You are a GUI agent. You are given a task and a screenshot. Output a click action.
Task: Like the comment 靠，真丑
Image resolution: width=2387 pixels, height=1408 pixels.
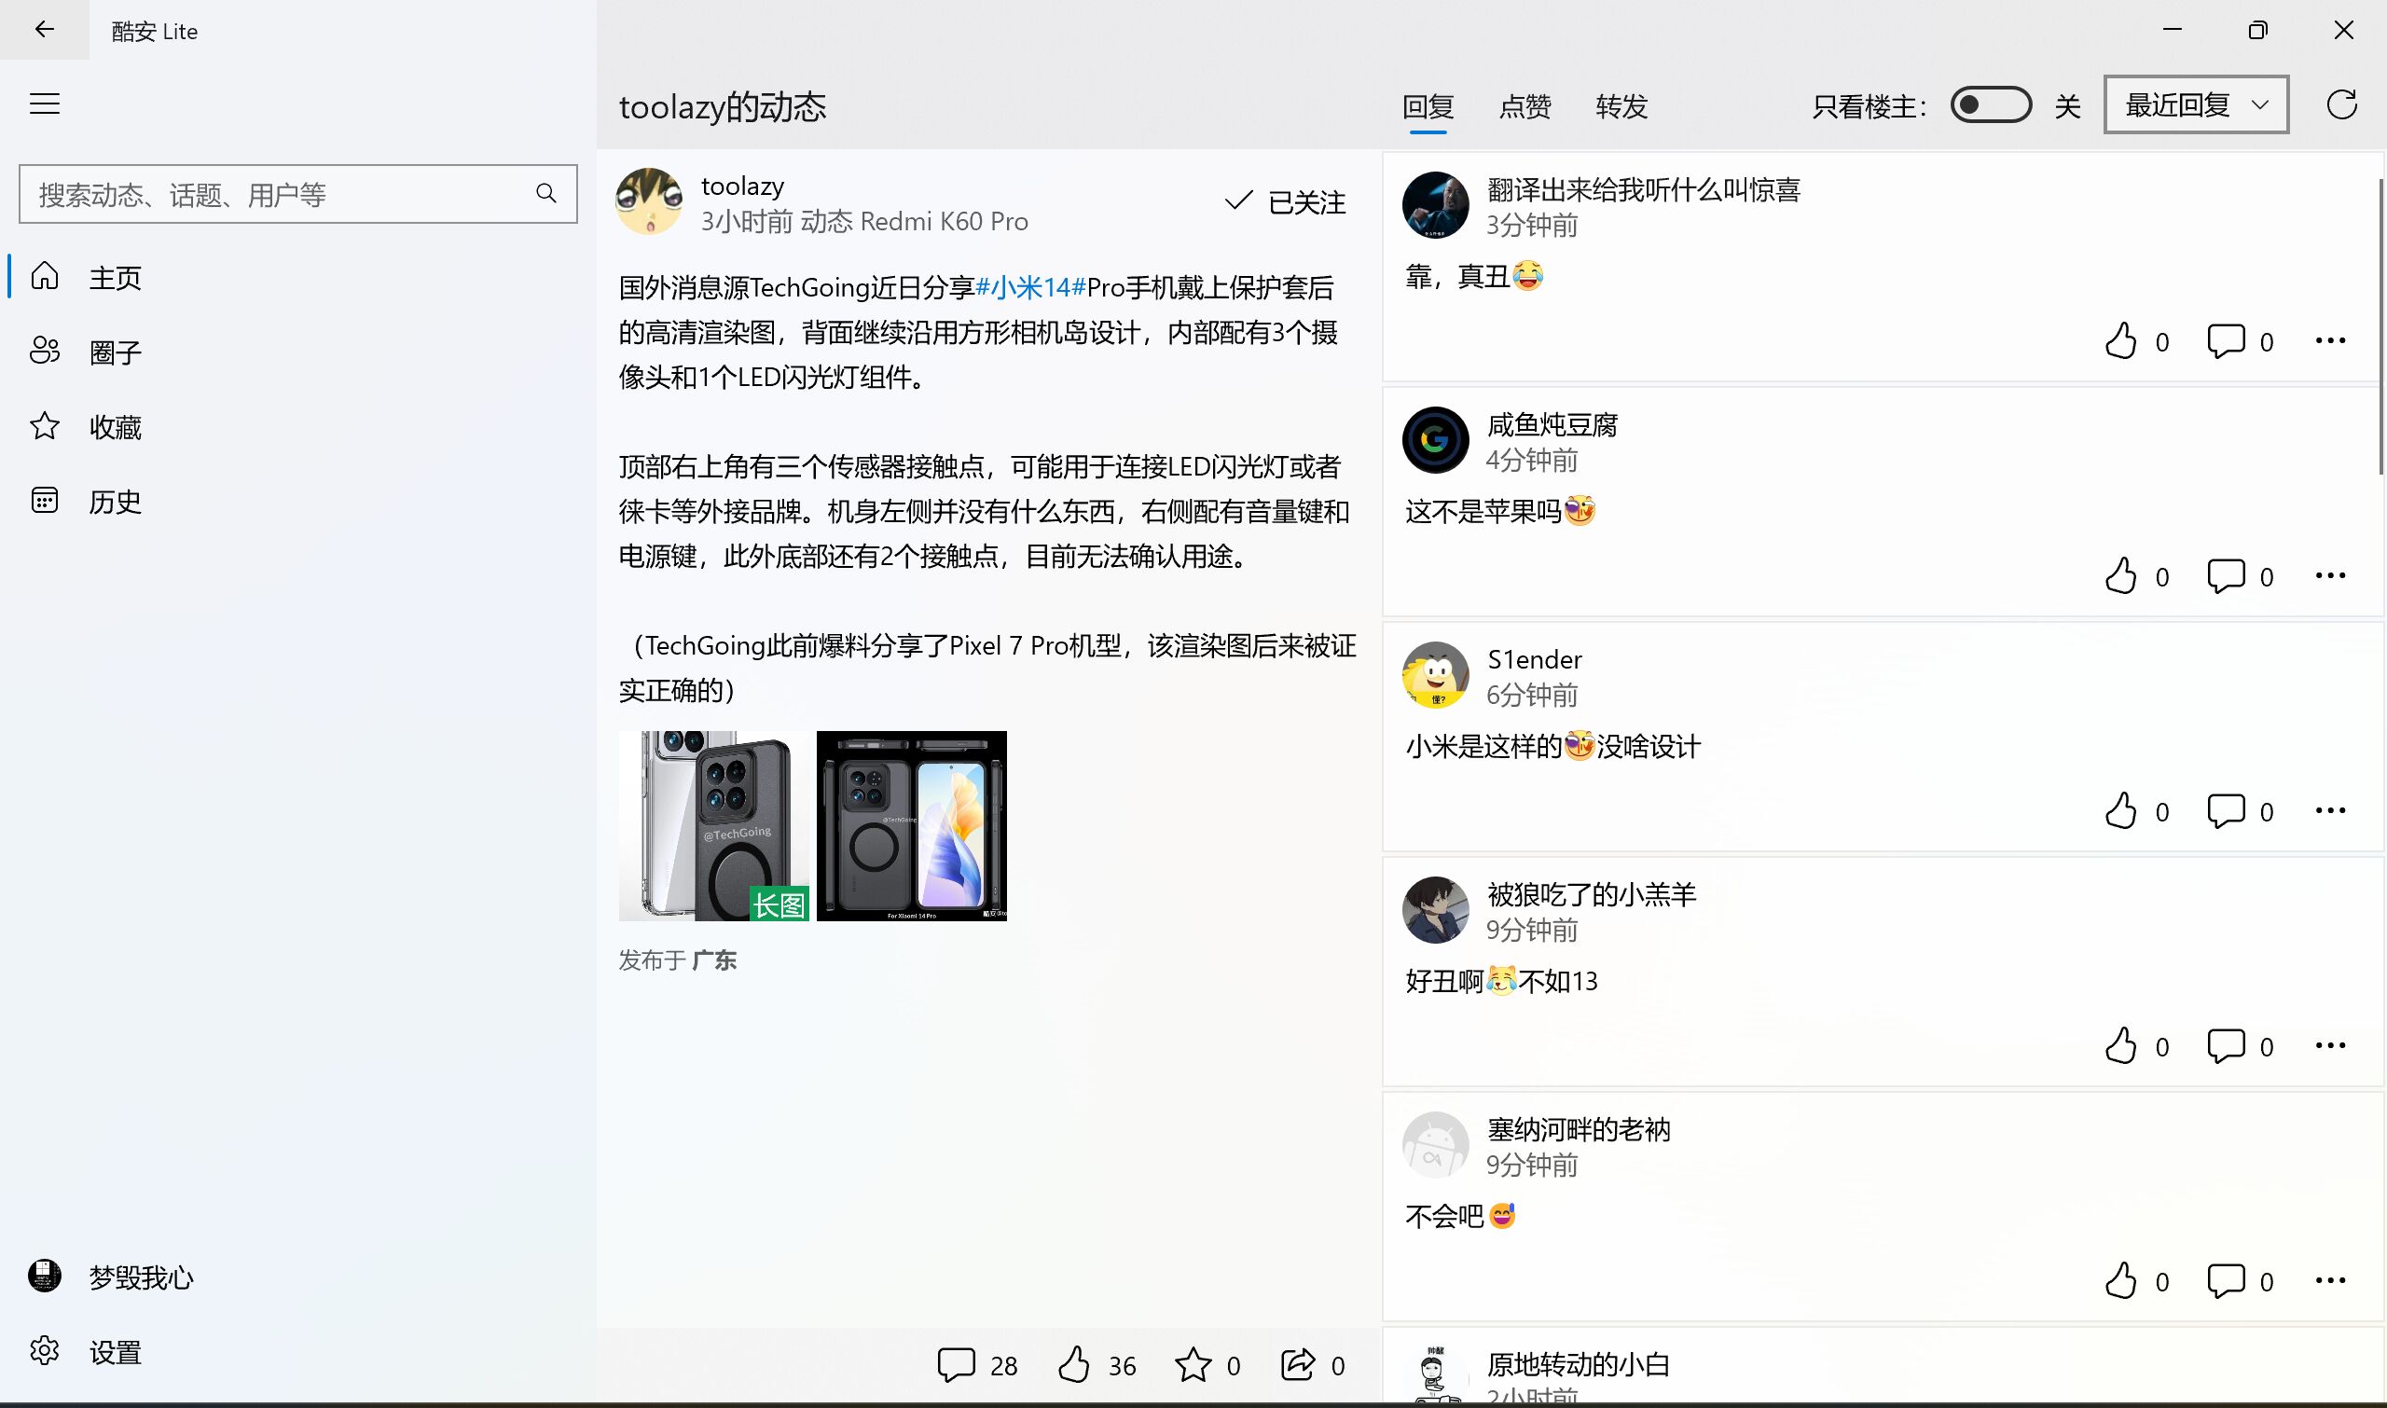[x=2121, y=340]
